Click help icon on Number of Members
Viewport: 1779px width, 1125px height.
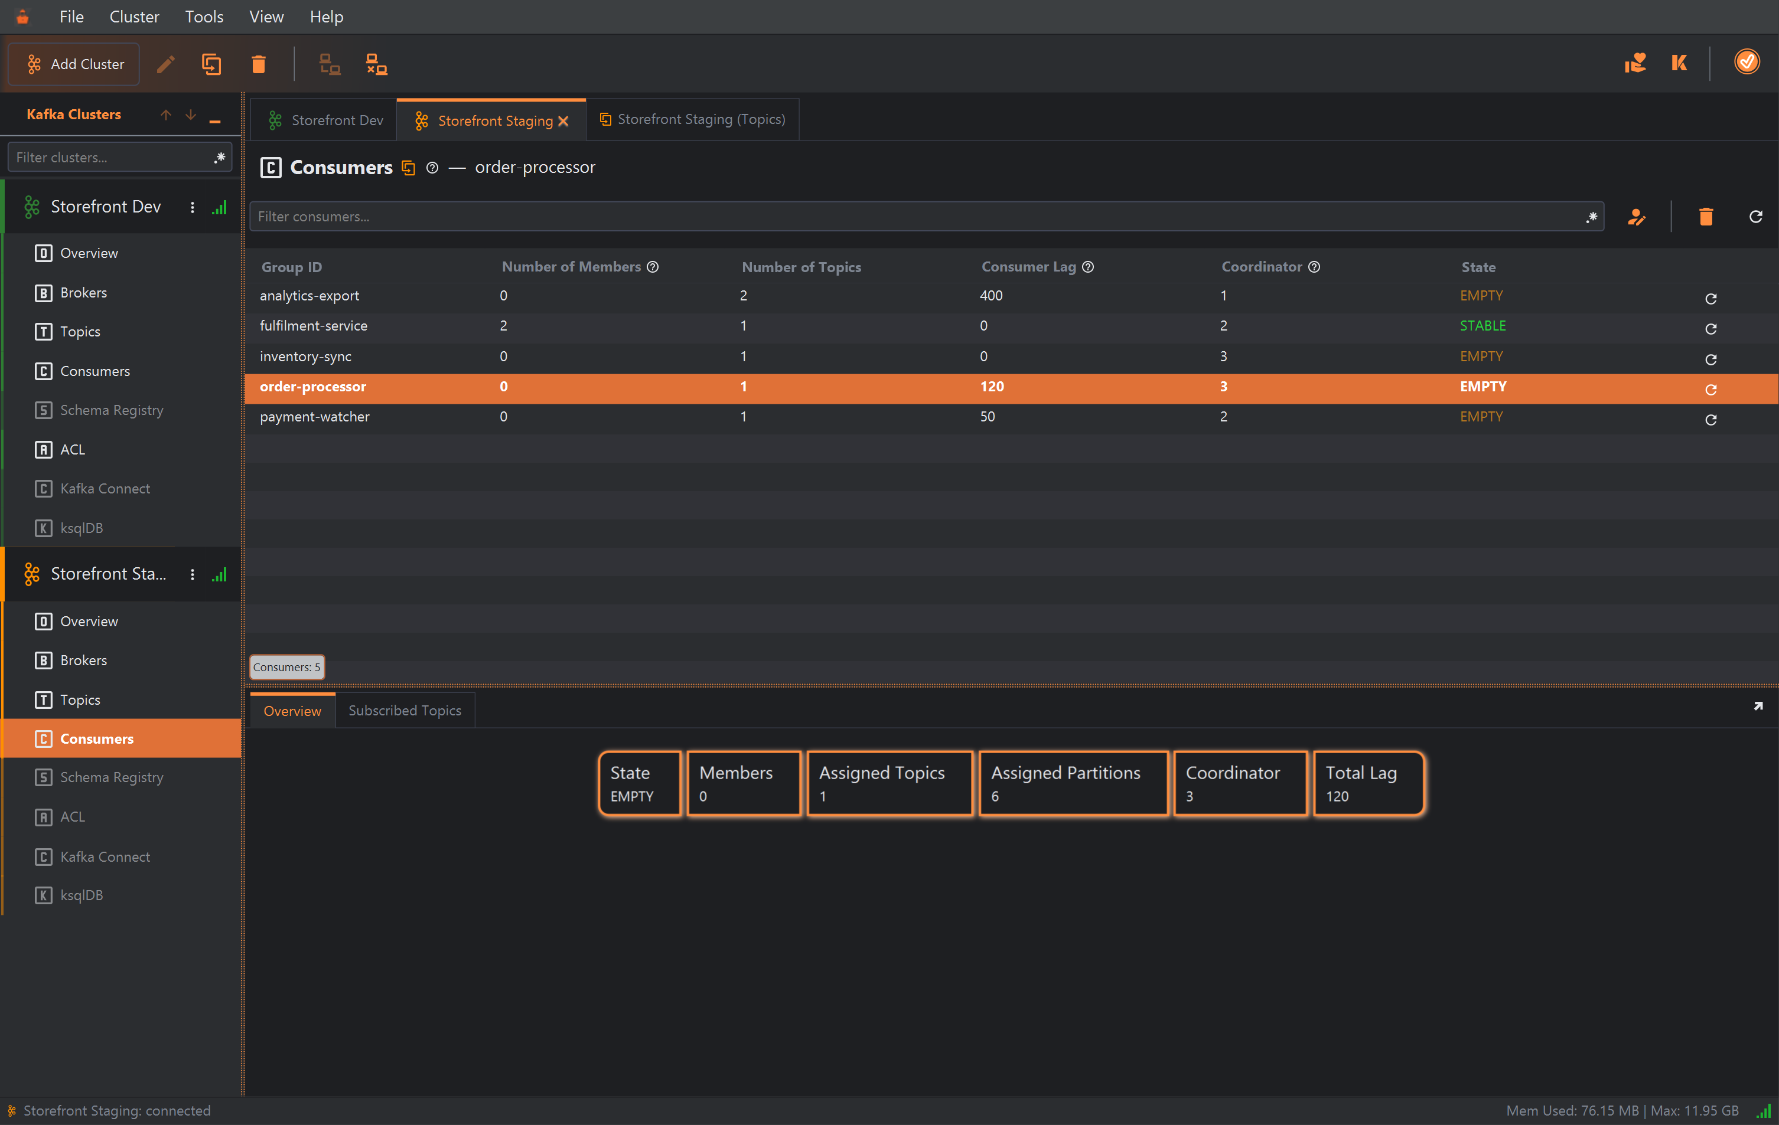(653, 266)
